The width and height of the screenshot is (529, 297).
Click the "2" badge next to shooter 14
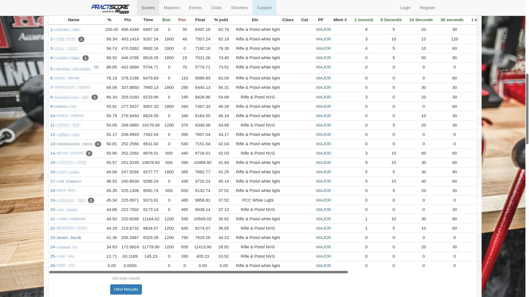pyautogui.click(x=89, y=153)
